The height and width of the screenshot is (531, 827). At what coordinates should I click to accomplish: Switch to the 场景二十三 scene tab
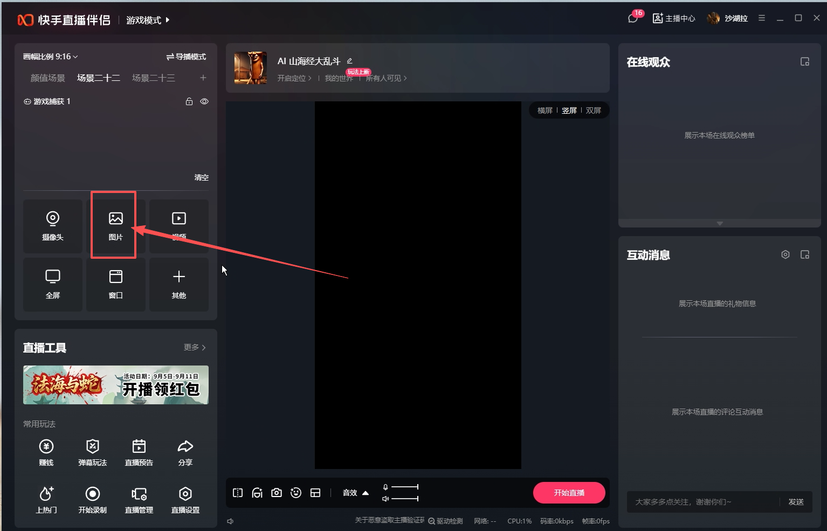pos(153,78)
